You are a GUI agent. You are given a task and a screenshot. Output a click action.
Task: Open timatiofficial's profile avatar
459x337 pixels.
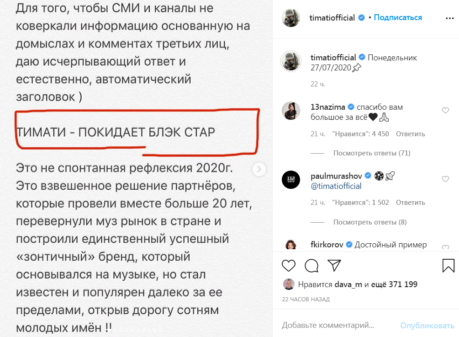coord(292,17)
